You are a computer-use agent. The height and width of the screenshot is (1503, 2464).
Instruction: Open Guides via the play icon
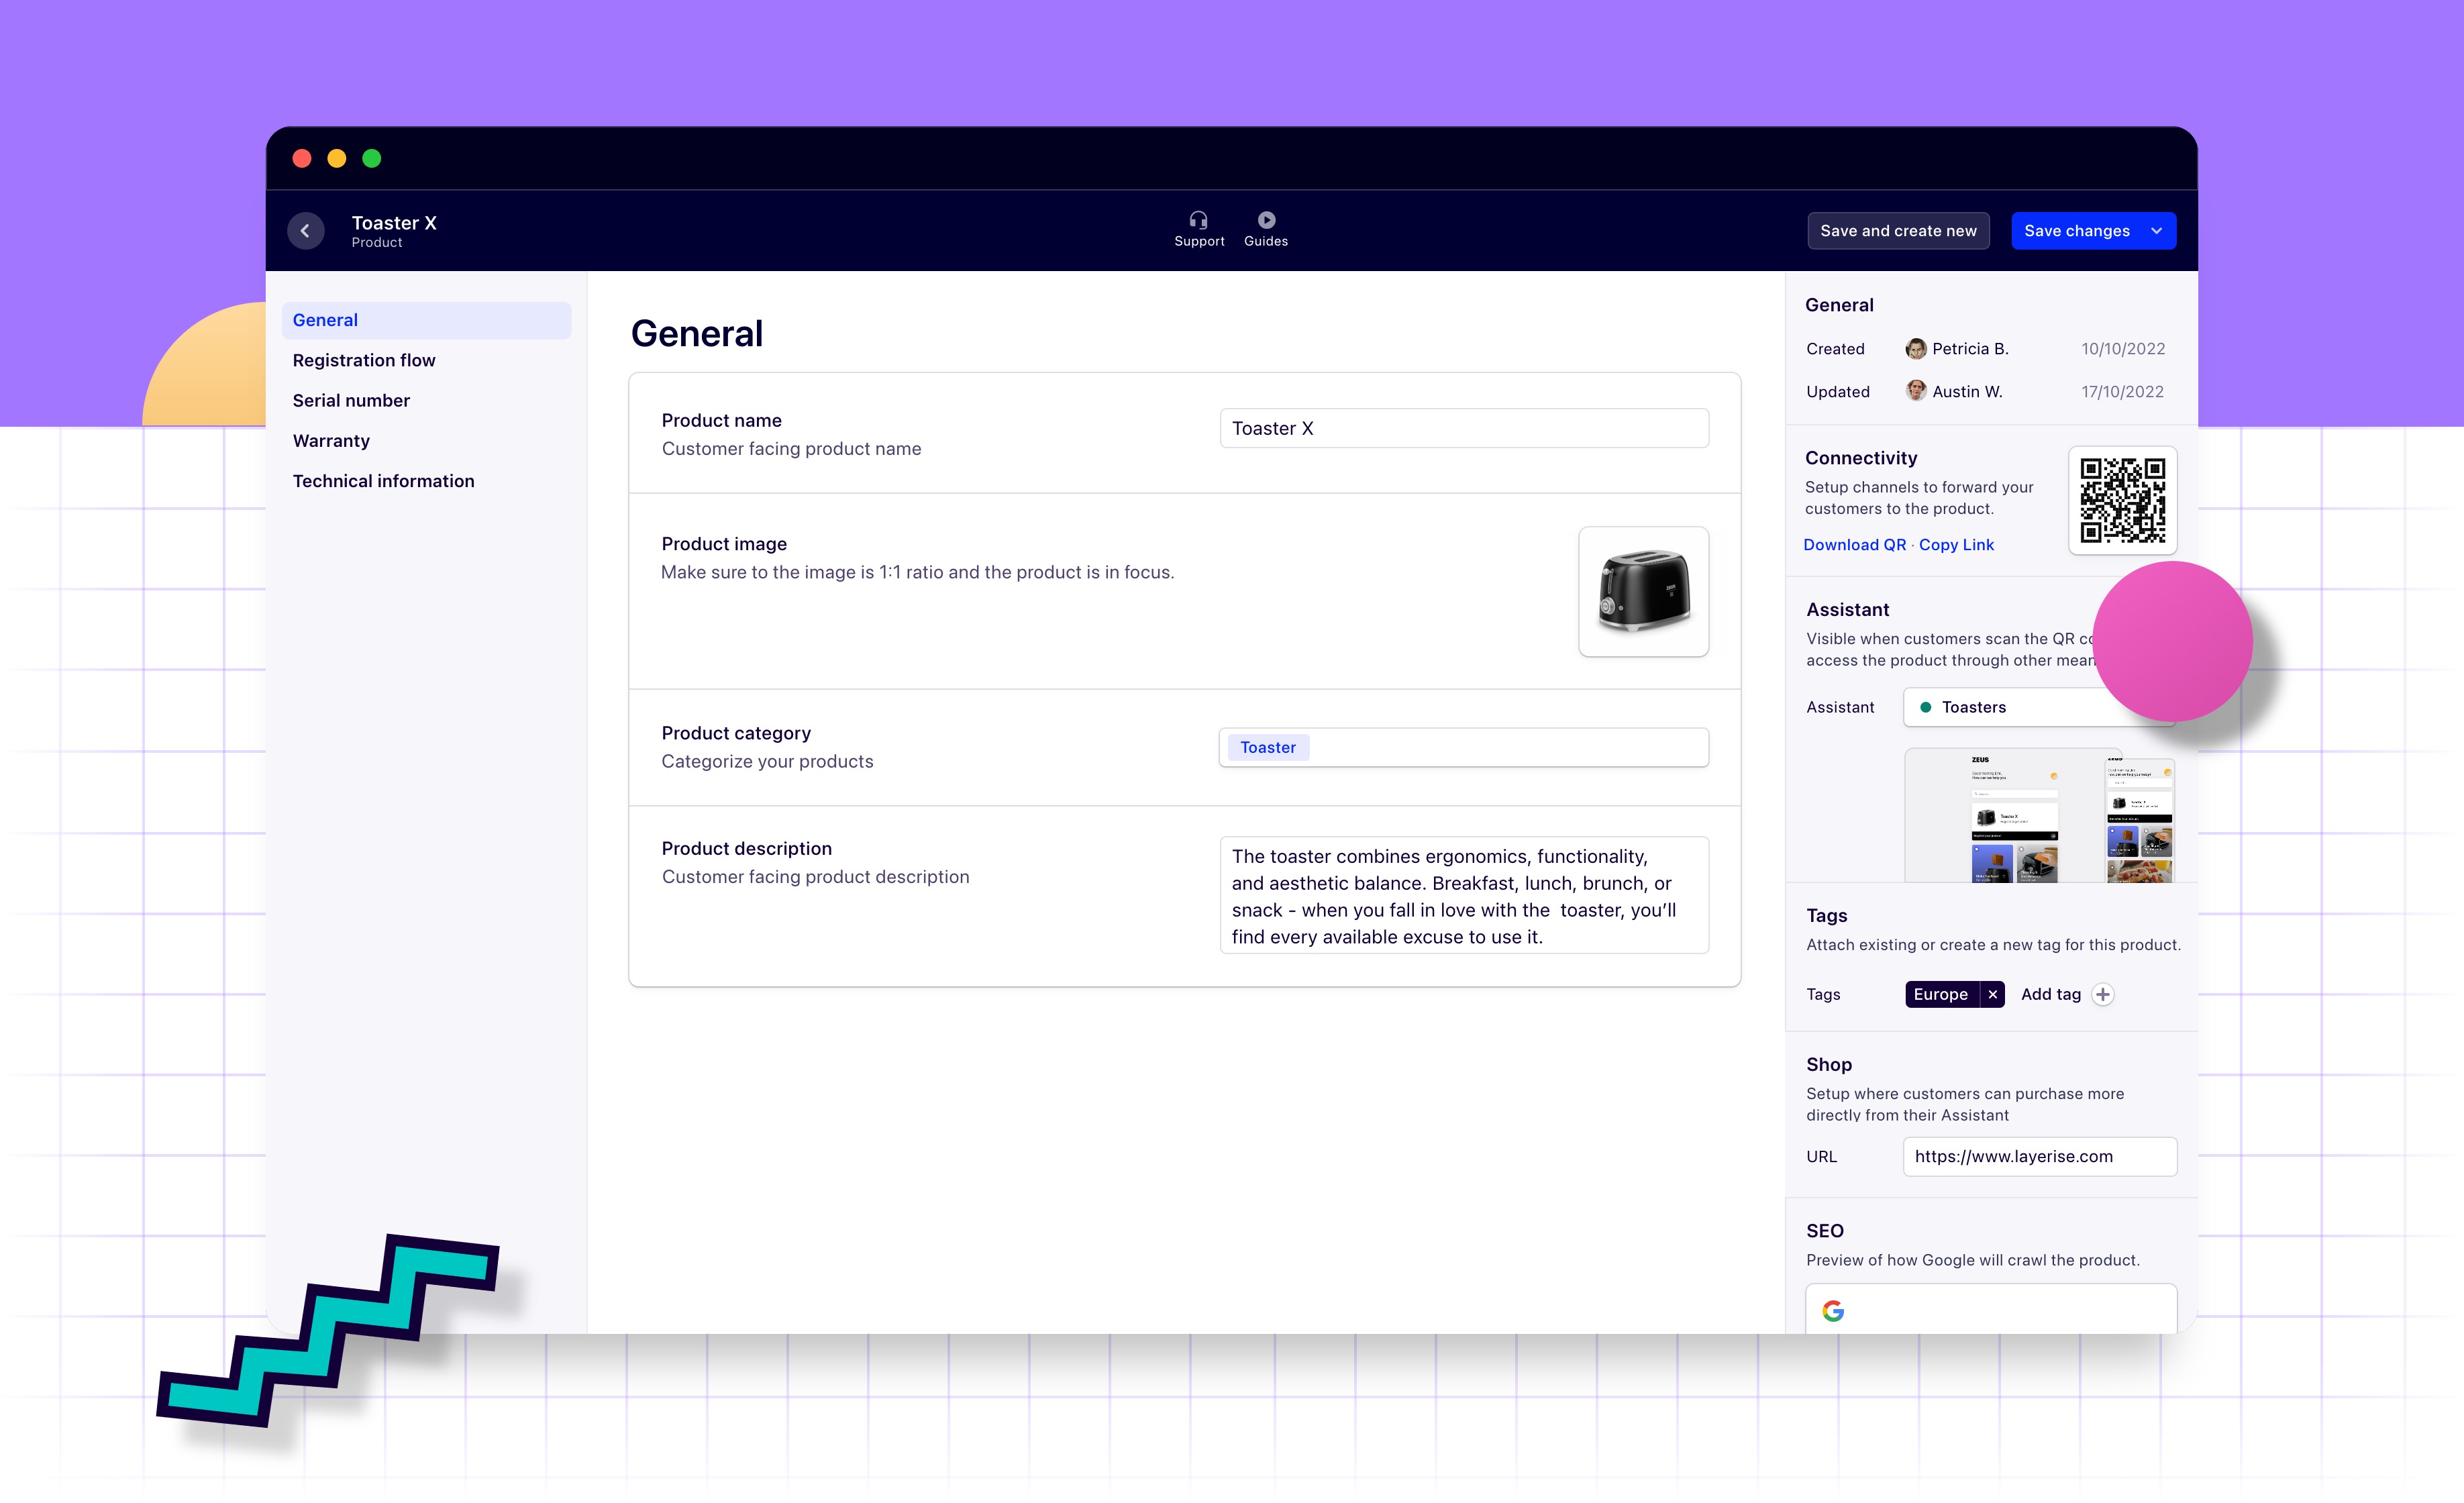tap(1266, 220)
